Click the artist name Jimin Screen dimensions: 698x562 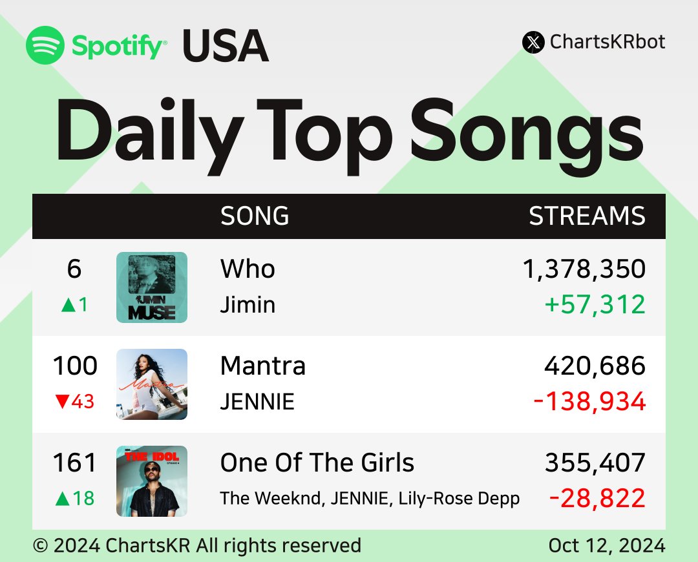point(248,304)
